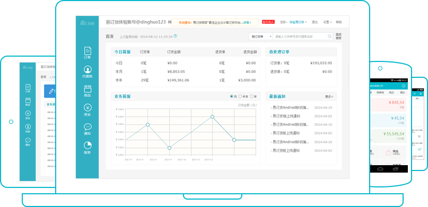The height and width of the screenshot is (207, 428).
Task: Focus the order number search input
Action: point(300,36)
